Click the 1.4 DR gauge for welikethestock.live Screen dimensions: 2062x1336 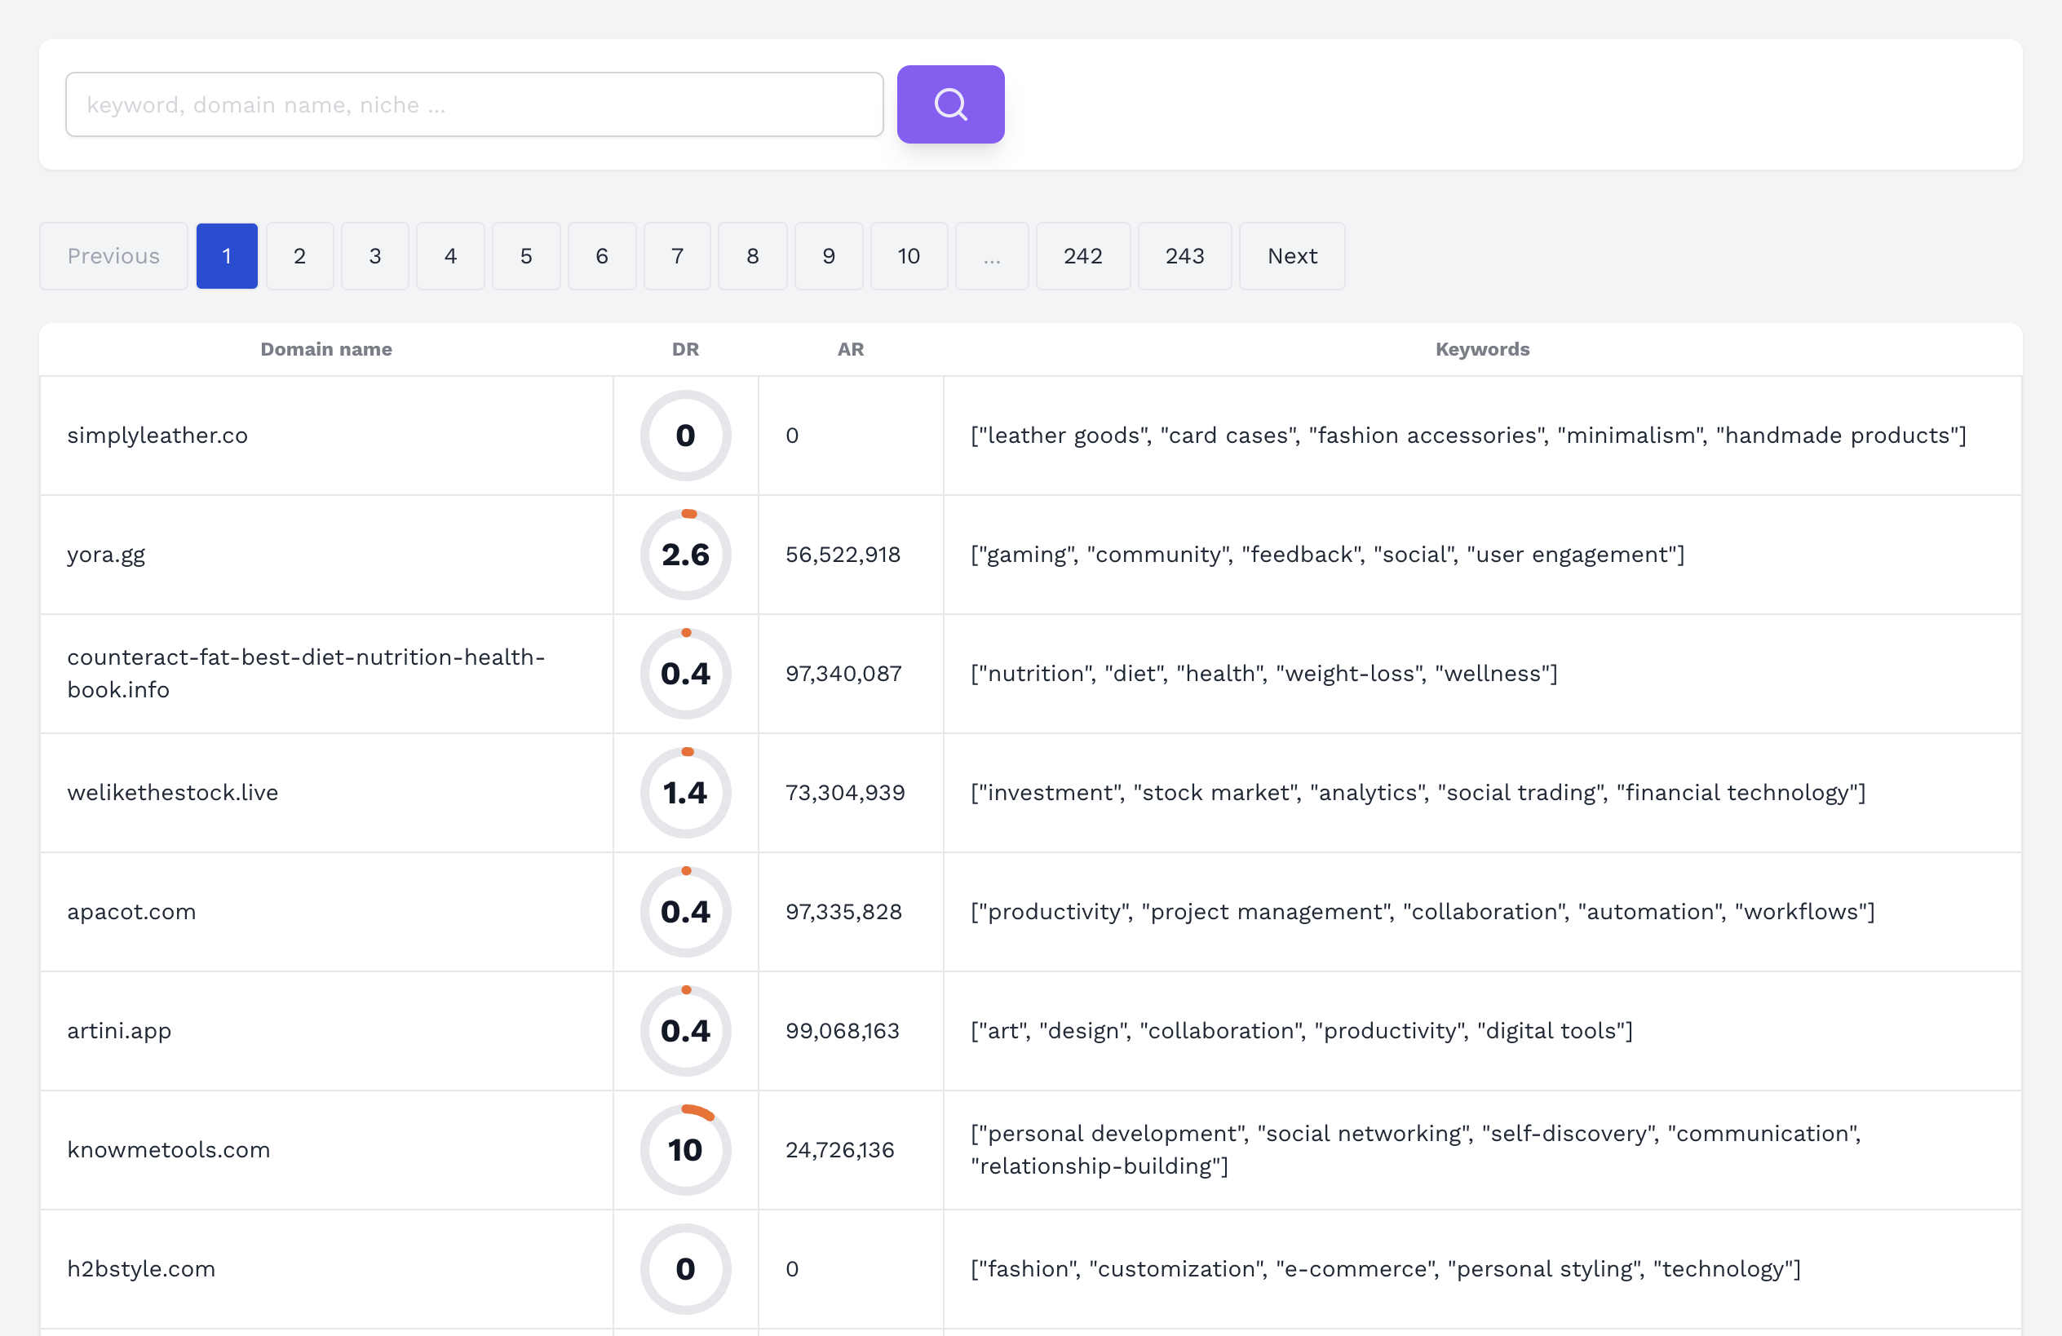(x=685, y=793)
